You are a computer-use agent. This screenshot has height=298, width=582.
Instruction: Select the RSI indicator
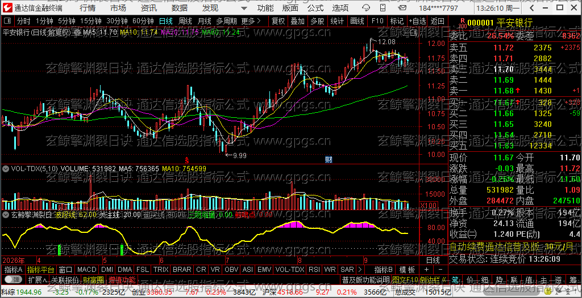(x=314, y=270)
